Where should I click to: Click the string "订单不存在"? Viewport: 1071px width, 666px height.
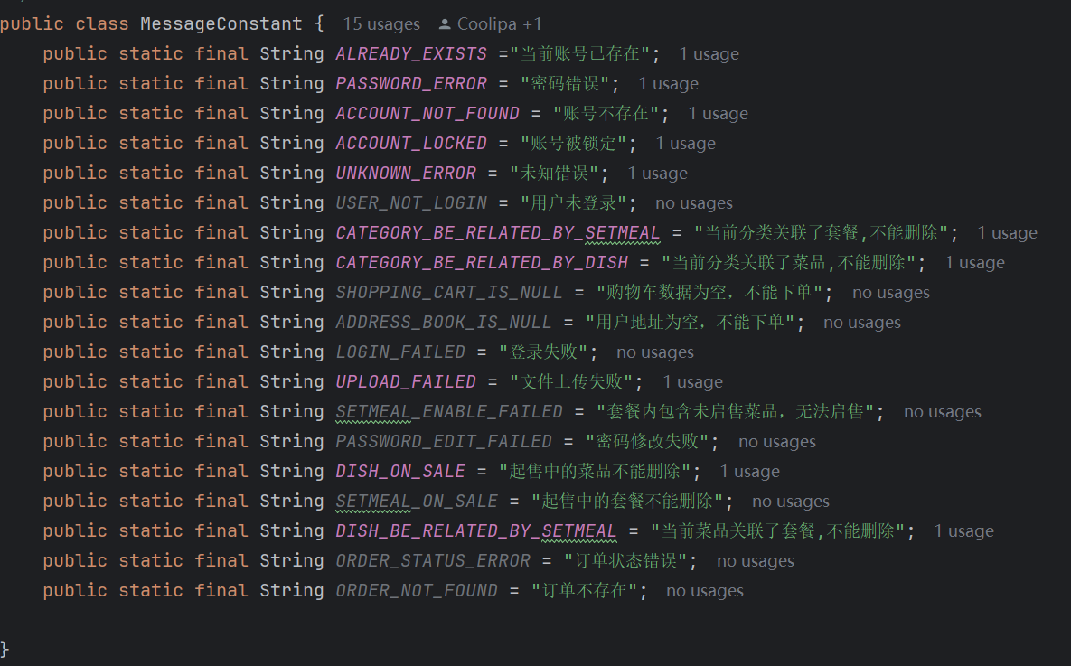[584, 591]
